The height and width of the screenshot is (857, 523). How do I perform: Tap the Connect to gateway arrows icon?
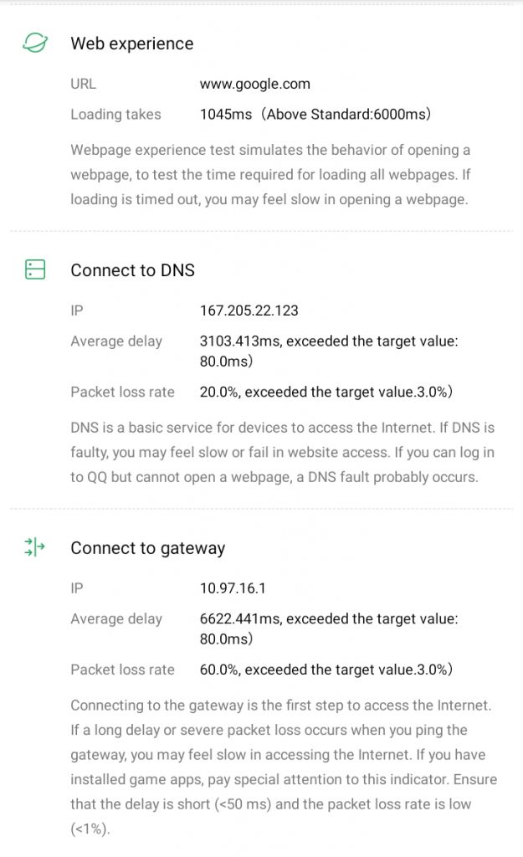click(34, 547)
